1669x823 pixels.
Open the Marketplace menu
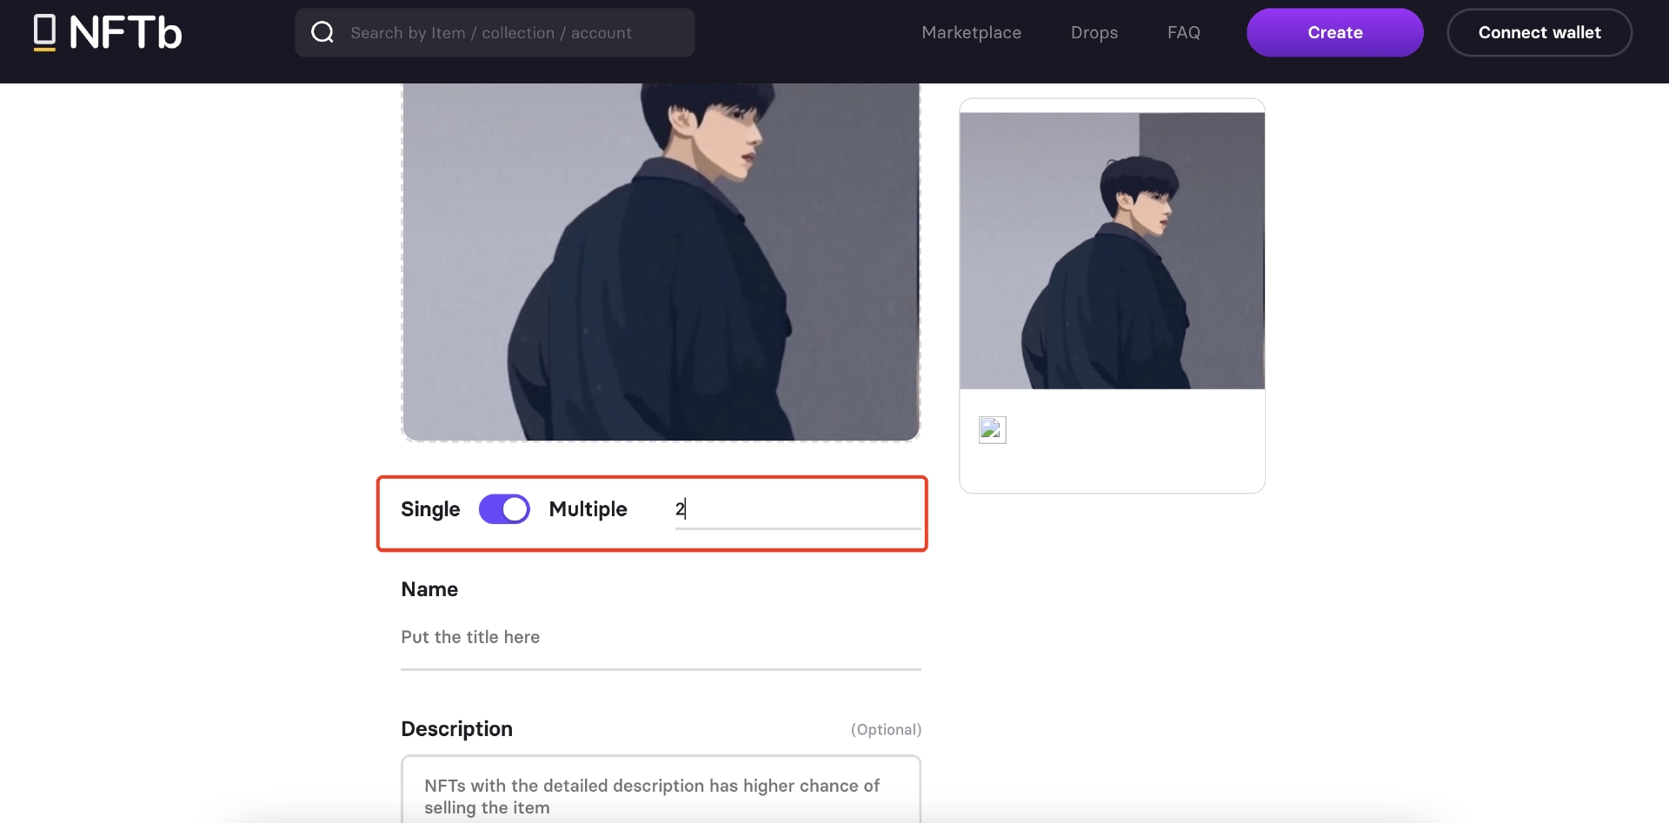pyautogui.click(x=971, y=32)
